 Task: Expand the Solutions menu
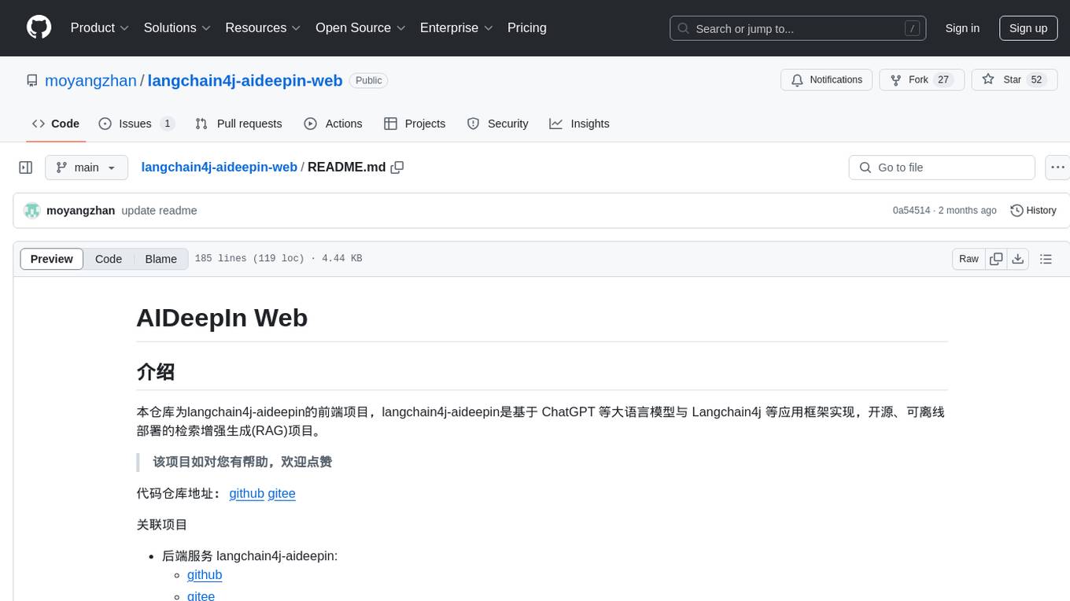click(178, 28)
